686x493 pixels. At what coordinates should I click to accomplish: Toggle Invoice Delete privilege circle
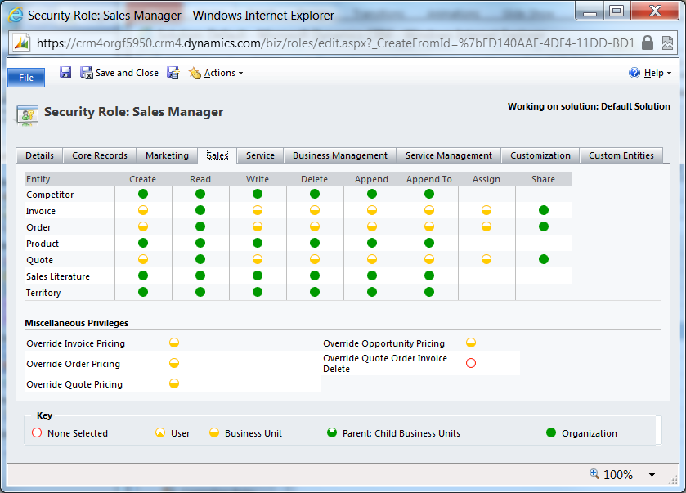coord(315,210)
